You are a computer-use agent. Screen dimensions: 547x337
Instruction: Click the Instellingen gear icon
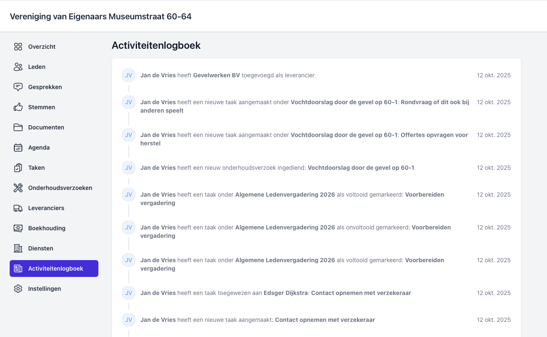(x=18, y=289)
